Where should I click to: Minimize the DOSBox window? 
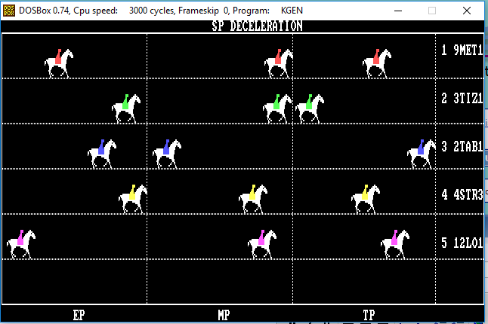(398, 11)
